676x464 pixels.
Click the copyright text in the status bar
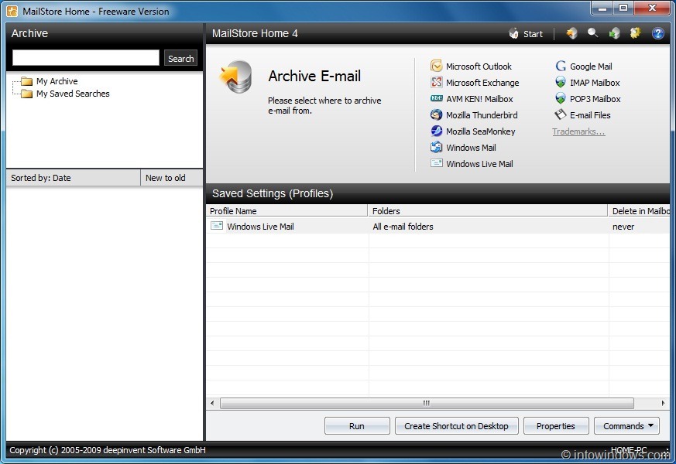point(108,450)
